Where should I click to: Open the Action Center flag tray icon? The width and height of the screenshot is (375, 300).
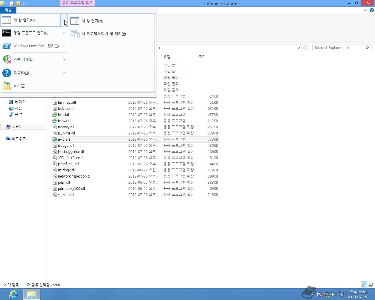tap(319, 294)
